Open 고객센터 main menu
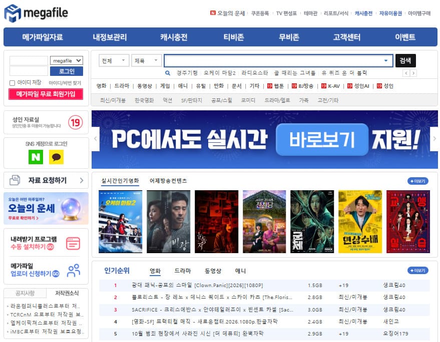This screenshot has width=440, height=342. tap(346, 37)
